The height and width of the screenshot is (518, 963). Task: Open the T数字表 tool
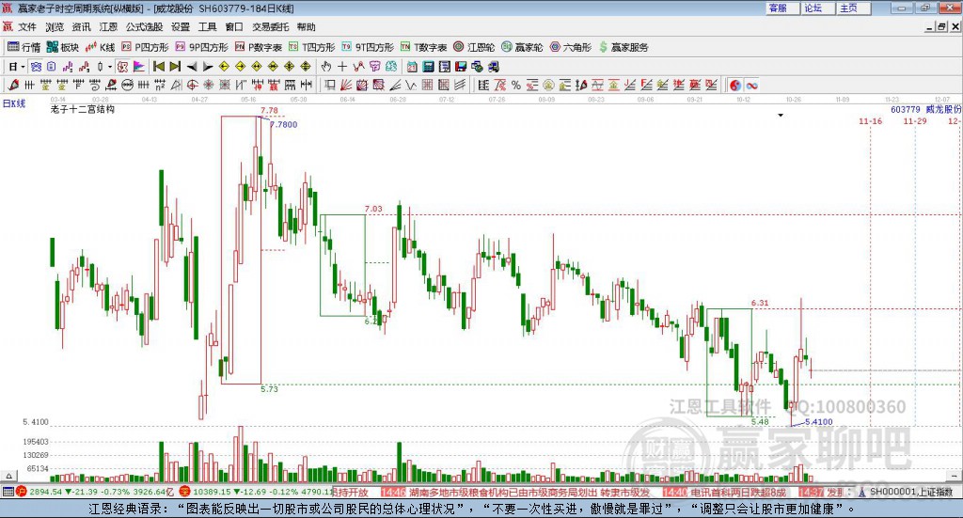pyautogui.click(x=424, y=47)
